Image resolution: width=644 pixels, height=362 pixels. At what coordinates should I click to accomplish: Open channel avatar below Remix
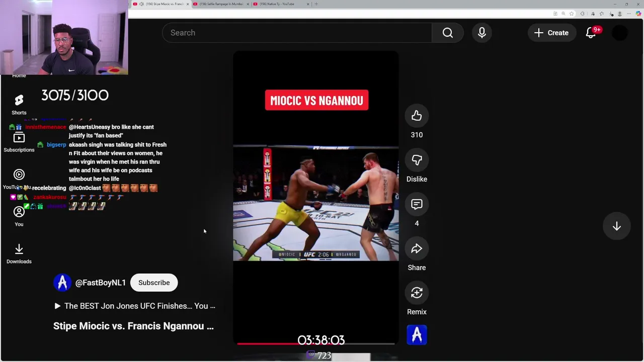point(417,335)
